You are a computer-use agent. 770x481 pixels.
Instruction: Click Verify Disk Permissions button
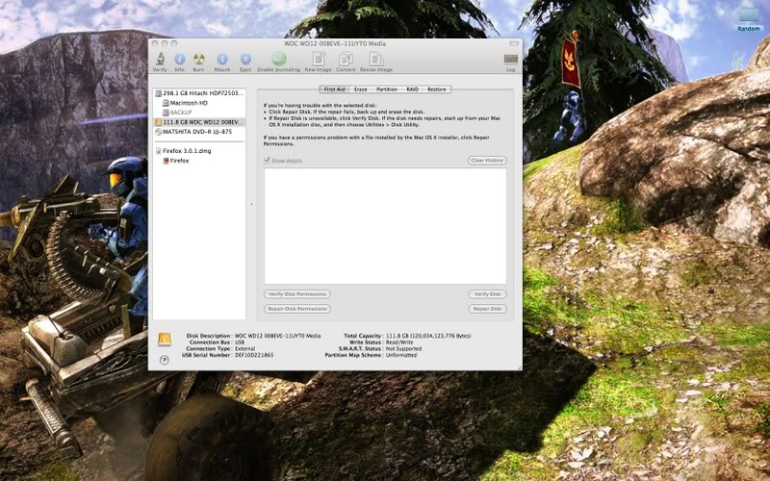click(297, 294)
